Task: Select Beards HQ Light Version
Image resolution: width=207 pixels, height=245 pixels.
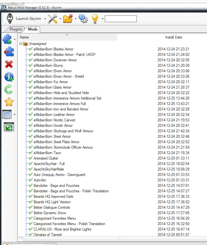Action: 52,202
